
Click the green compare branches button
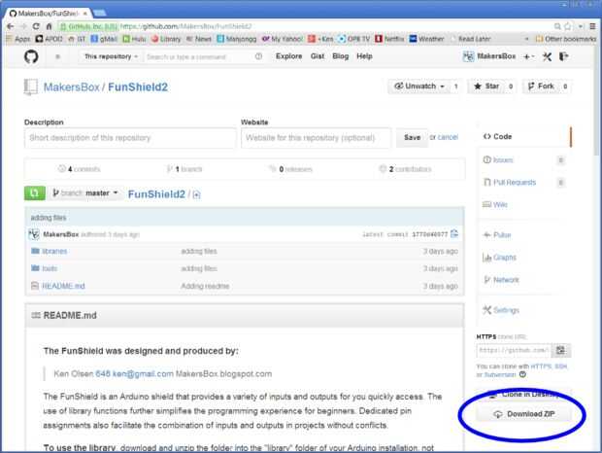coord(35,192)
